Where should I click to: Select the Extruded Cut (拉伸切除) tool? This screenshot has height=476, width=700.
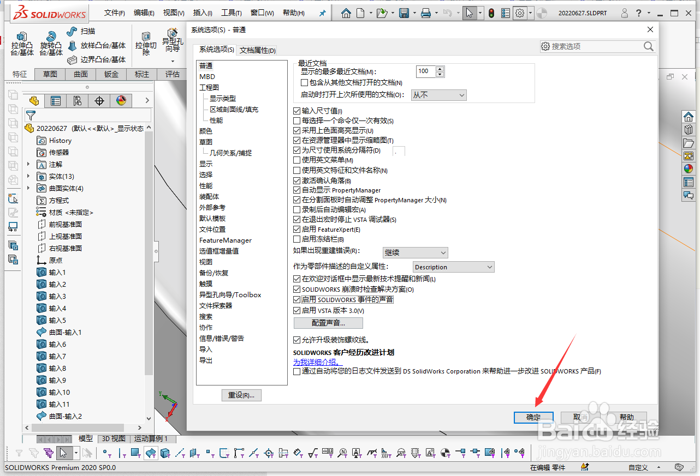(x=146, y=44)
